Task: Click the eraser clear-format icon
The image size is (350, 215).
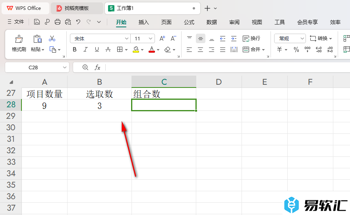Action: click(167, 49)
